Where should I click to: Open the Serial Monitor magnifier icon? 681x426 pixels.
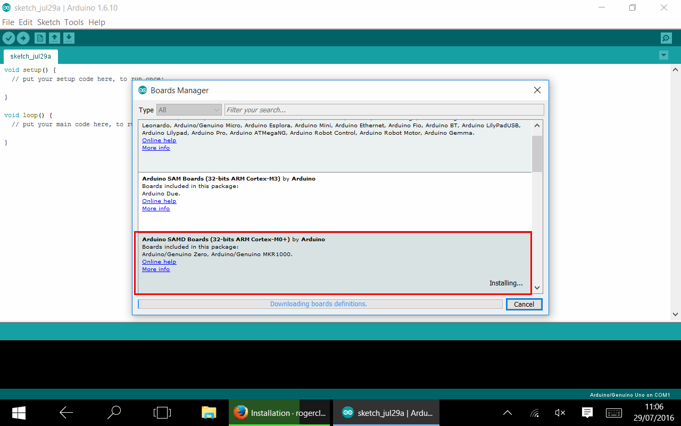click(x=666, y=38)
